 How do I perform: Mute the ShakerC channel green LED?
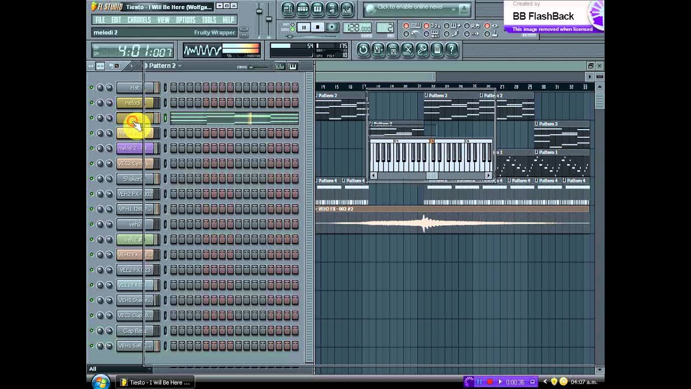pyautogui.click(x=92, y=178)
